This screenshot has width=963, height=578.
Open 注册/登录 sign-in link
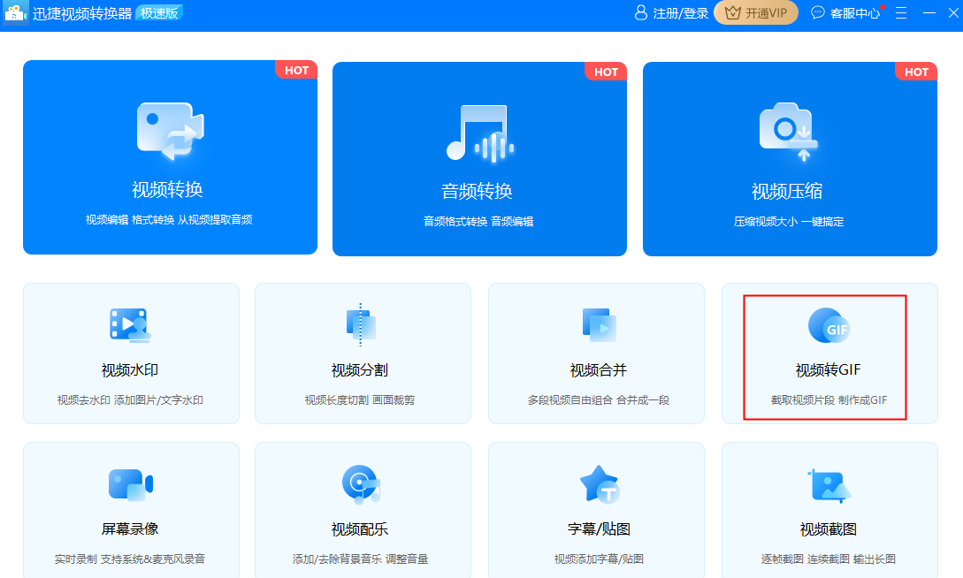[x=681, y=13]
